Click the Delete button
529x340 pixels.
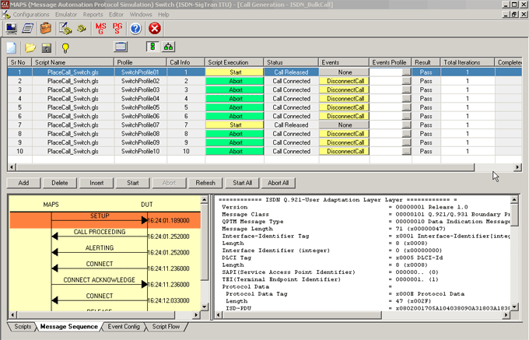(x=60, y=183)
